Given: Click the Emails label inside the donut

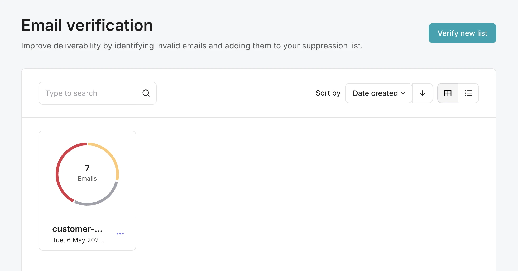Looking at the screenshot, I should click(x=87, y=179).
